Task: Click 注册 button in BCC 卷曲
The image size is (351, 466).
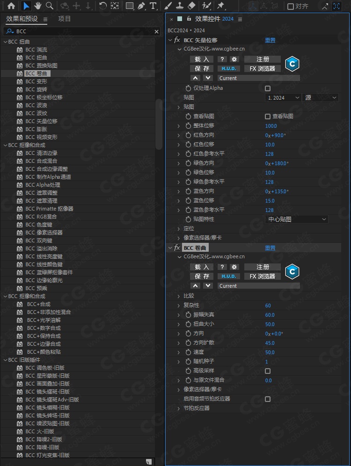Action: click(x=263, y=267)
